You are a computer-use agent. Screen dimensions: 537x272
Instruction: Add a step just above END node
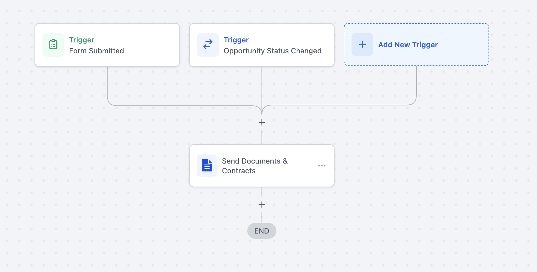[262, 205]
